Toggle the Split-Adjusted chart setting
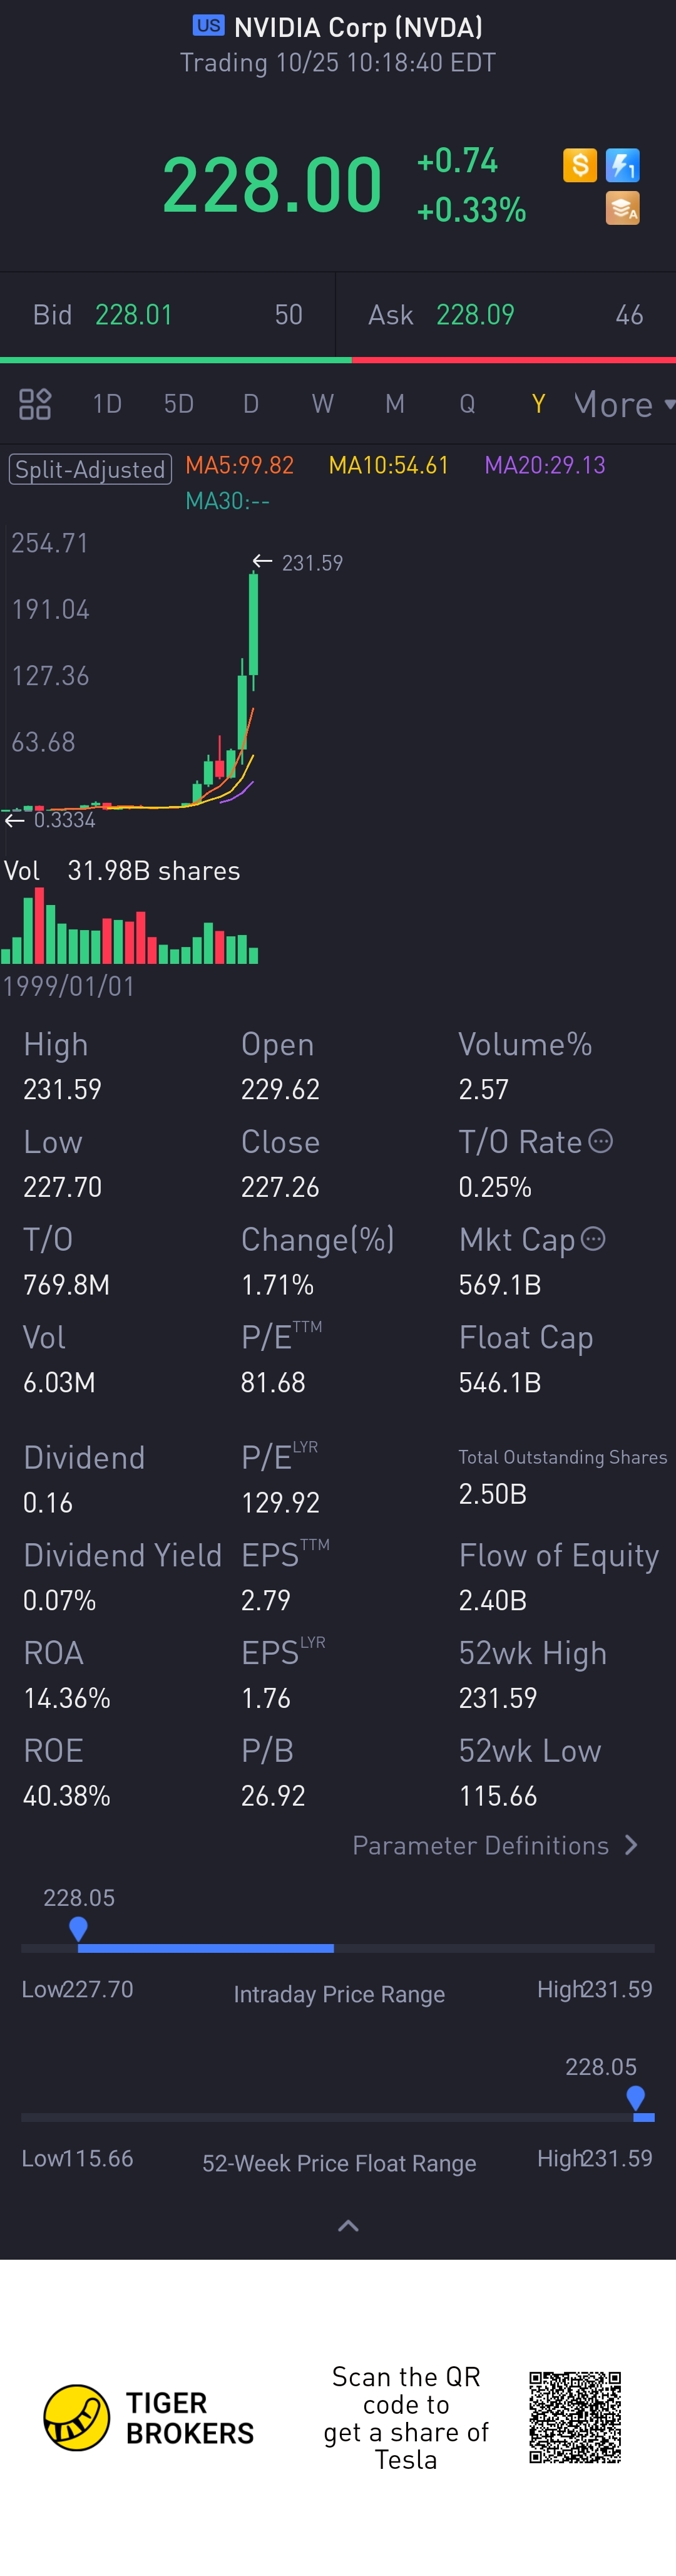Image resolution: width=676 pixels, height=2576 pixels. tap(90, 469)
